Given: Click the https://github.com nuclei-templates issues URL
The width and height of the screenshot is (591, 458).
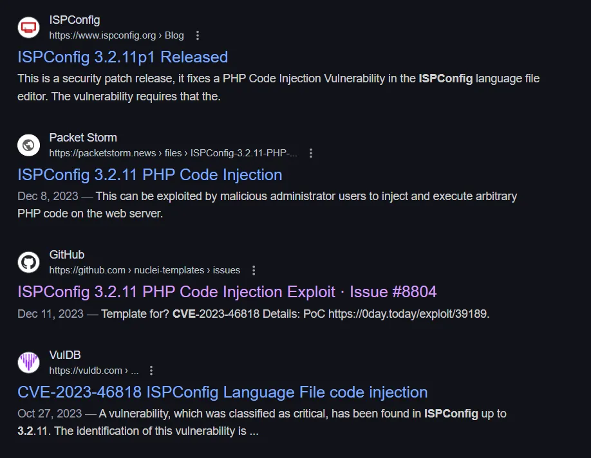Looking at the screenshot, I should pyautogui.click(x=144, y=270).
